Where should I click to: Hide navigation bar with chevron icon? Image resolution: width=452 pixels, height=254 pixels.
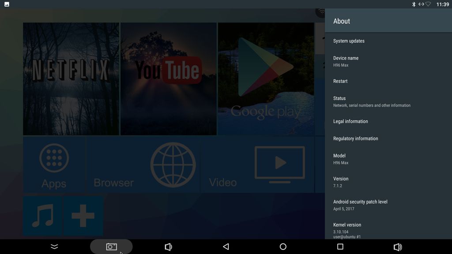(54, 247)
